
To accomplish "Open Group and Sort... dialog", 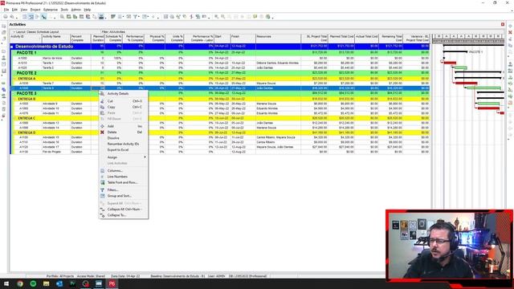I will 123,196.
